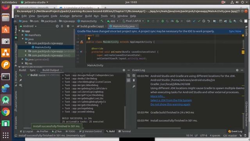Click Sync Now link in Gradle banner
Image resolution: width=250 pixels, height=141 pixels.
[235, 31]
